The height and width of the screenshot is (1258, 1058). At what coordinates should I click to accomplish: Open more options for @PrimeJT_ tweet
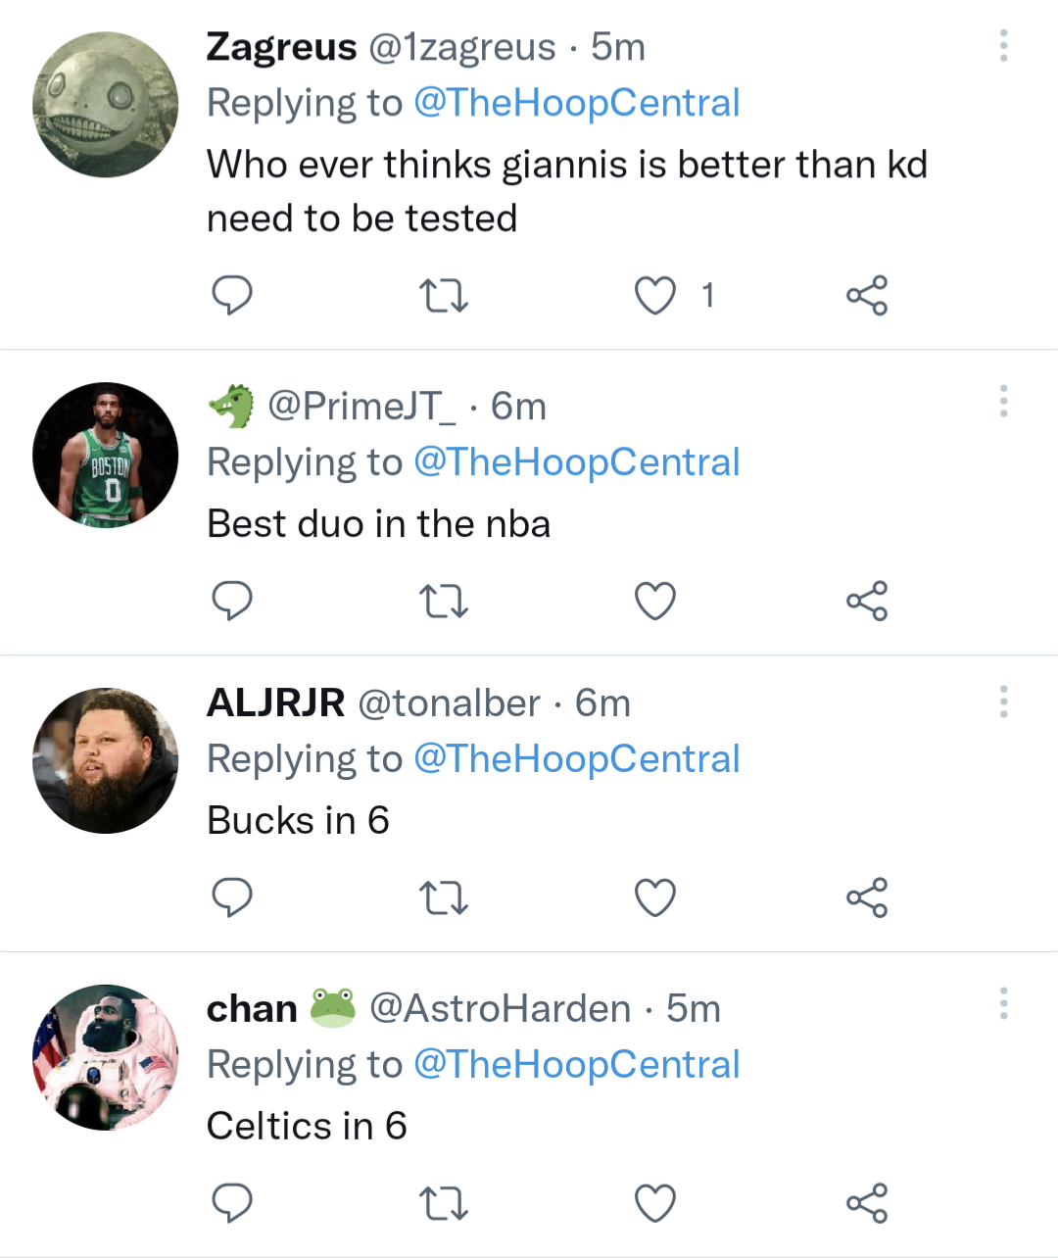(x=1003, y=401)
